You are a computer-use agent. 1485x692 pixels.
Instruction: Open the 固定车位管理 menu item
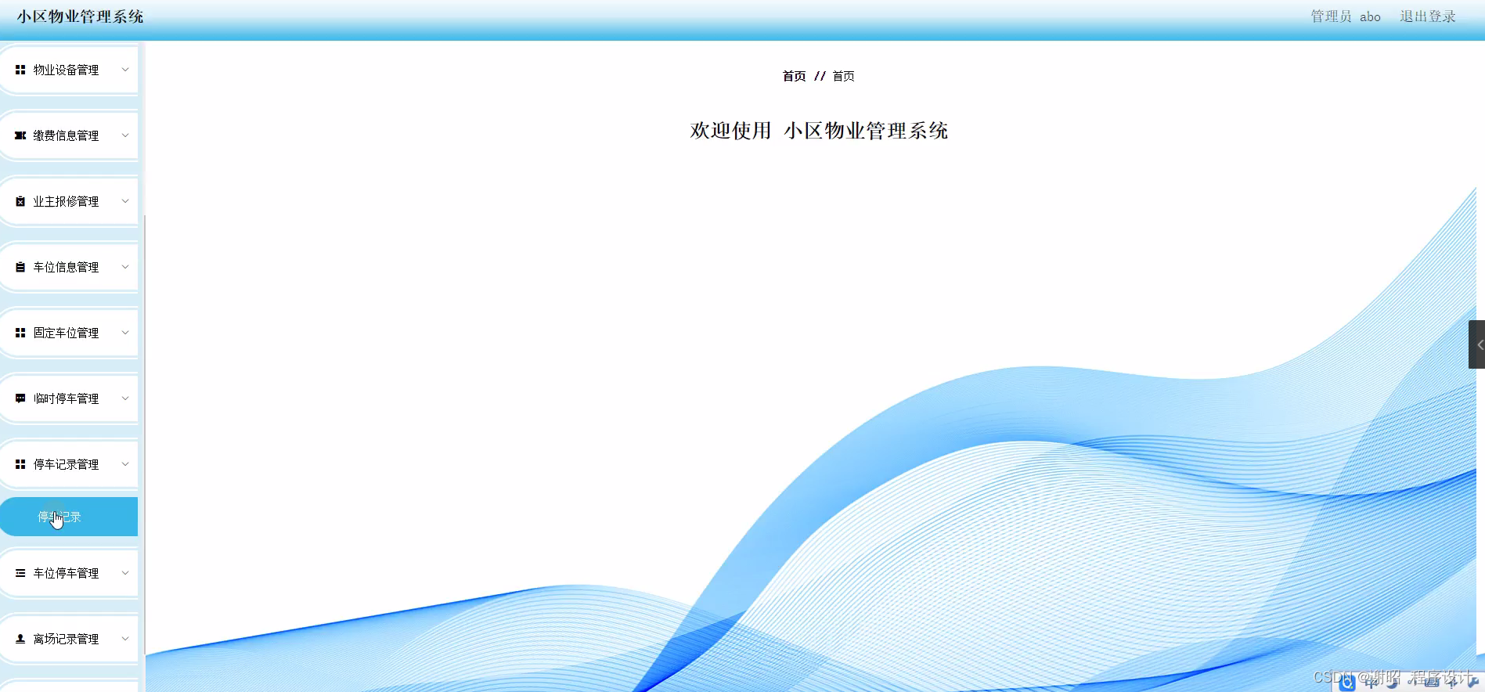click(x=69, y=333)
